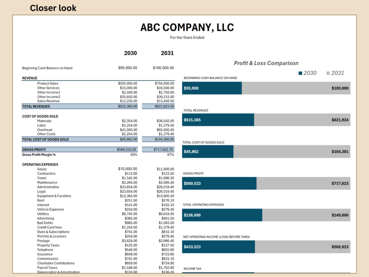
Task: Click the 2030 legend color swatch
Action: [x=300, y=73]
